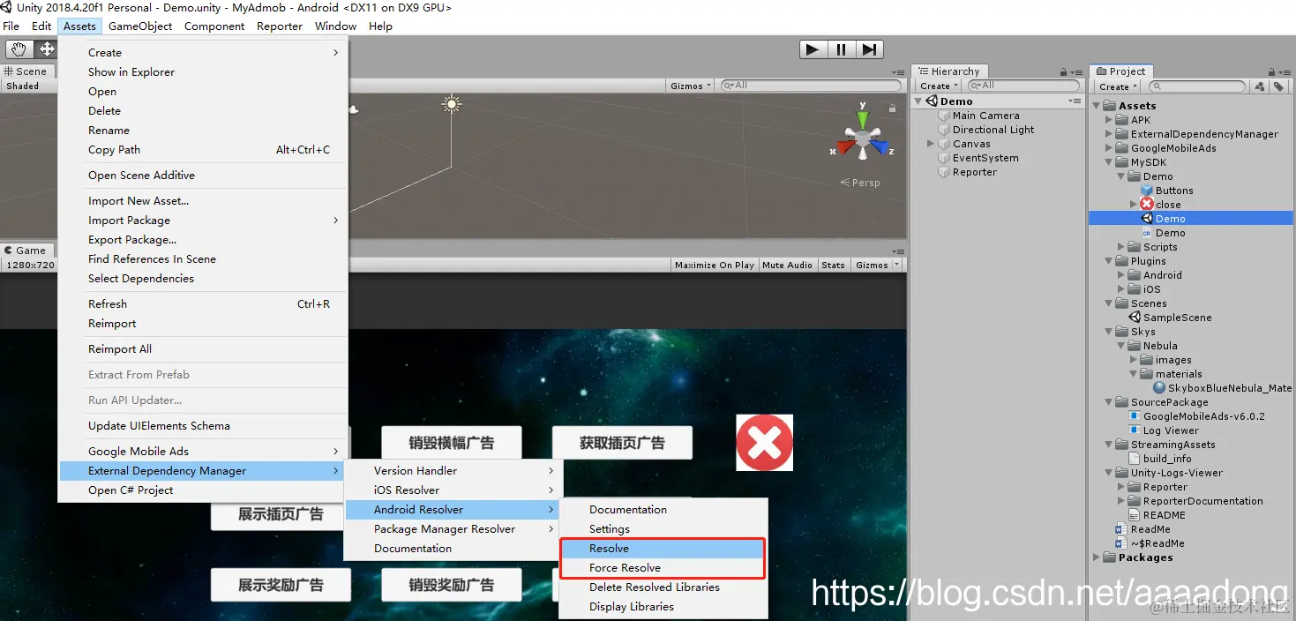Click the Step frame button
Screen dimensions: 1296x621
pyautogui.click(x=869, y=49)
